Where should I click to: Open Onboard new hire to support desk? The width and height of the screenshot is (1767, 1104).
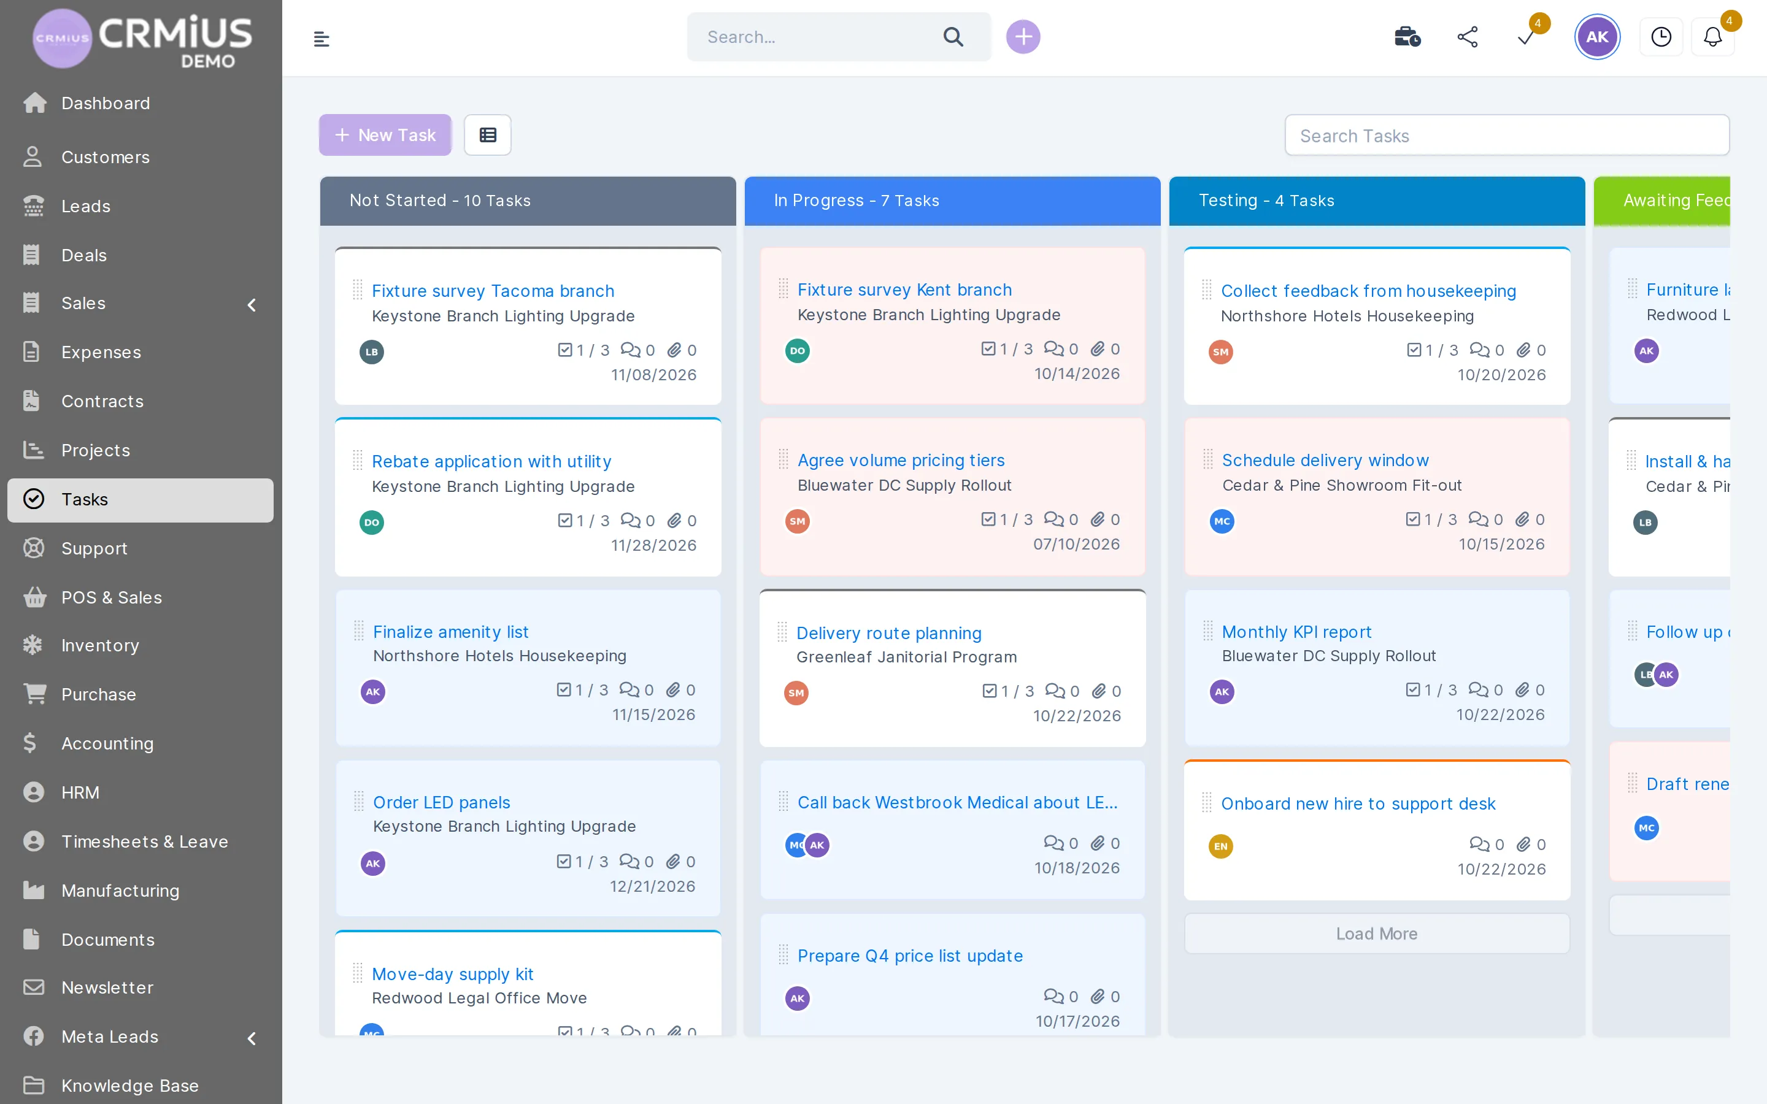[1358, 803]
